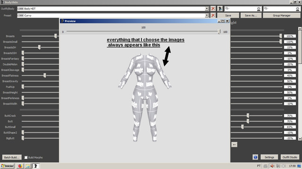Click the PT language indicator
This screenshot has height=169, width=302.
(259, 166)
